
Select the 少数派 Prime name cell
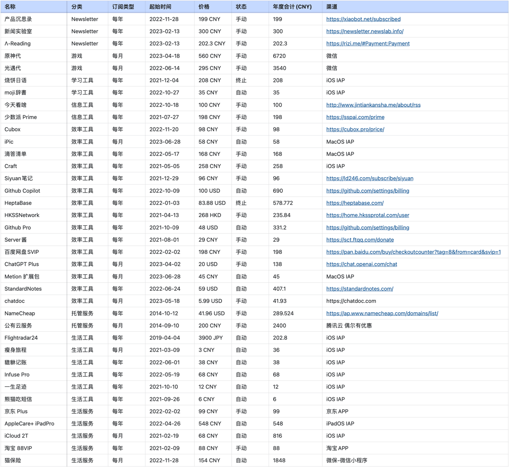point(34,117)
